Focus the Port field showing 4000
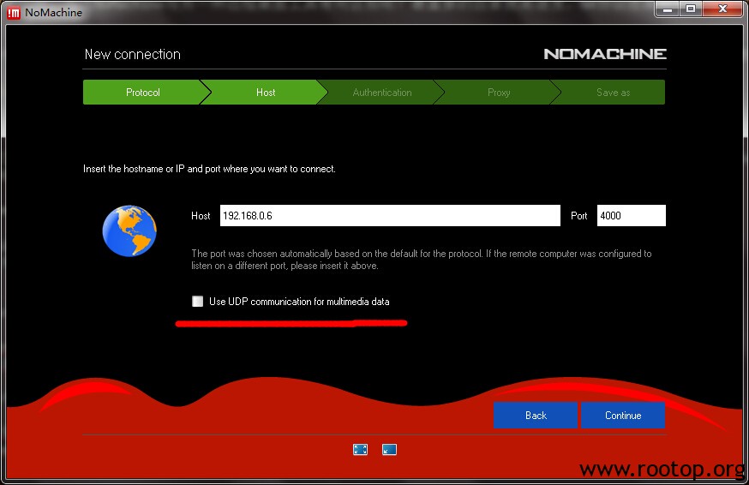 pos(631,215)
